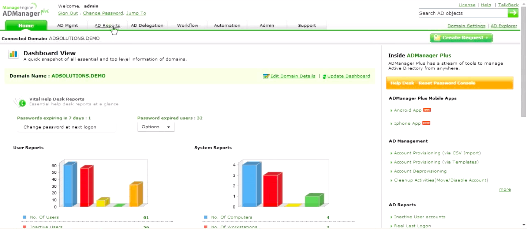Click the page scroll-up arrow

click(524, 4)
